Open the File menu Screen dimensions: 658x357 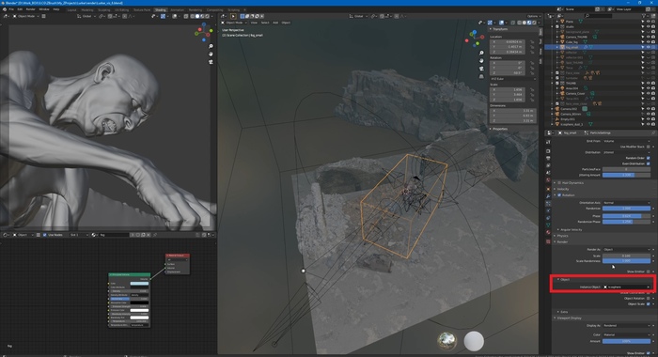coord(11,9)
